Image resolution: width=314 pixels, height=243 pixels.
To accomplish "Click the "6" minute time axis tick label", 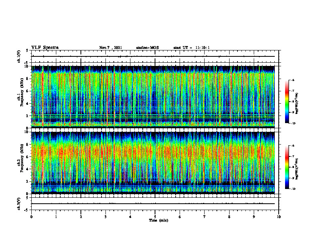I will click(180, 217).
